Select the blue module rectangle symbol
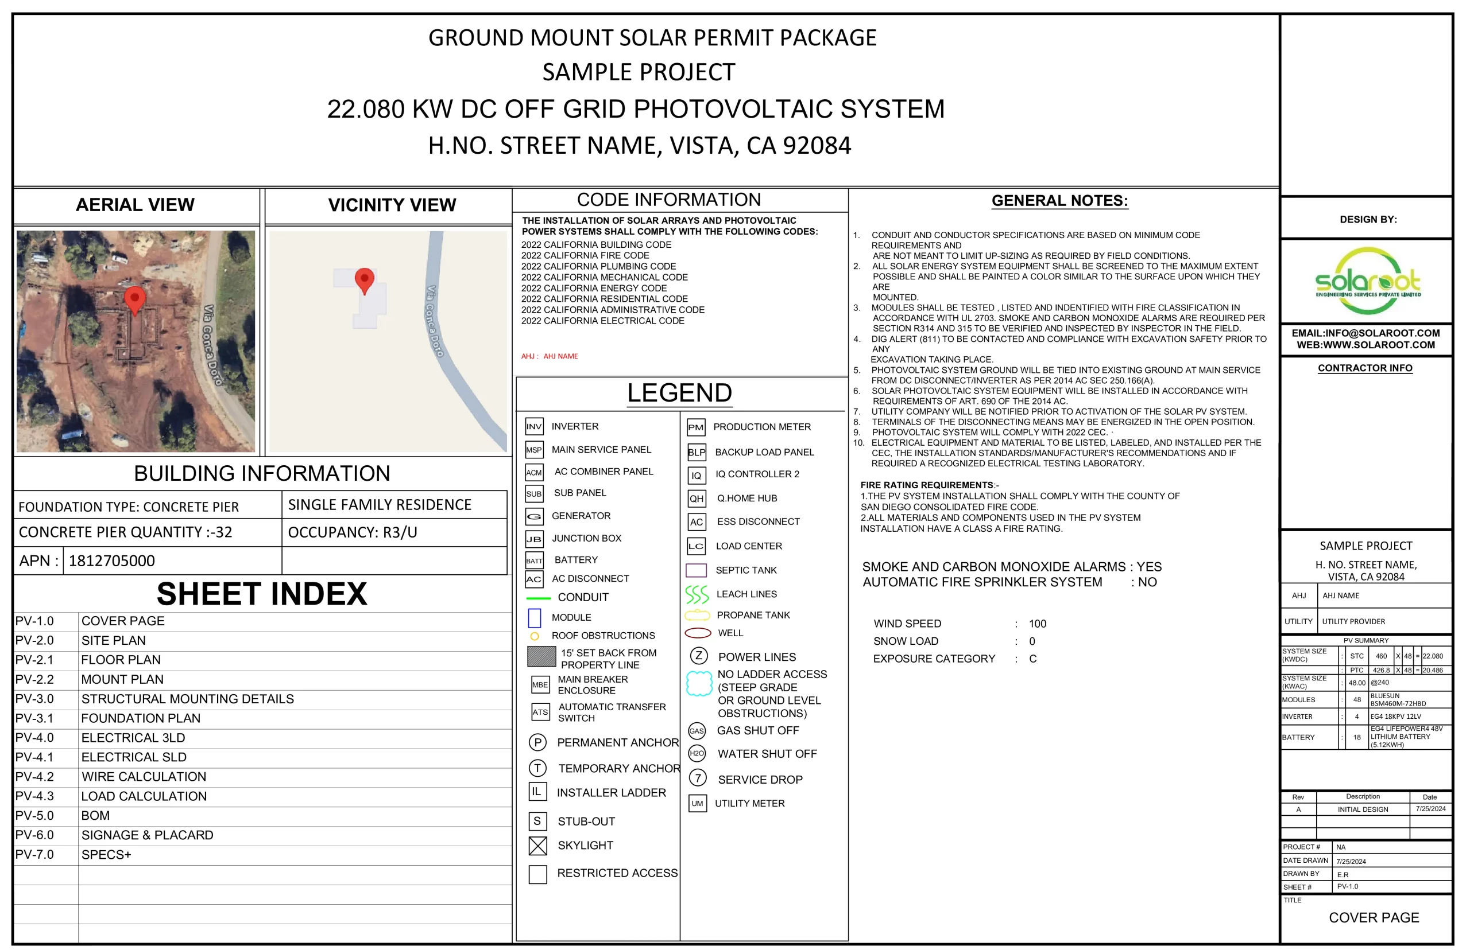This screenshot has height=950, width=1470. point(535,617)
